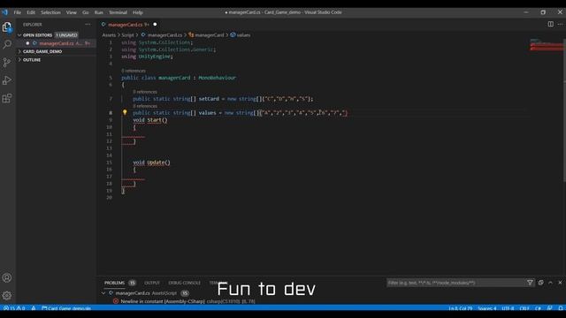Open the Go menu
Viewport: 566px width, 318px height.
(85, 12)
